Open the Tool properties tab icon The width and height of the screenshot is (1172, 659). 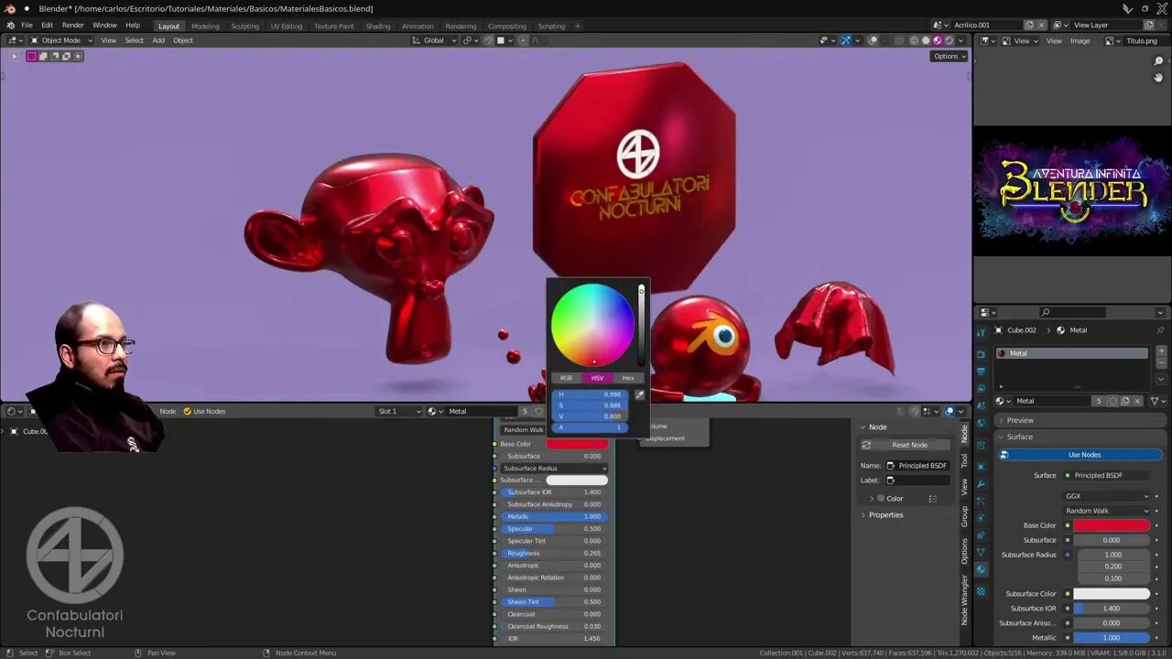click(x=981, y=331)
